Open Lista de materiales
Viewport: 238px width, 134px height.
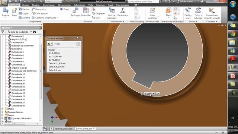pos(112,13)
